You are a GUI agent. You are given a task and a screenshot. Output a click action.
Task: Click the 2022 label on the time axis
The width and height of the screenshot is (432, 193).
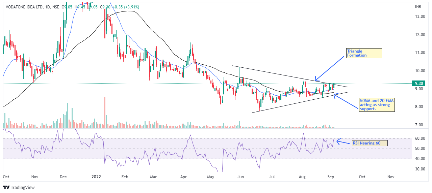pyautogui.click(x=97, y=176)
